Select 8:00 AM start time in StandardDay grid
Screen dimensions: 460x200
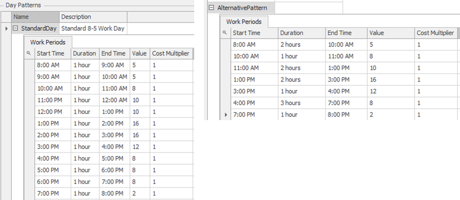click(52, 65)
